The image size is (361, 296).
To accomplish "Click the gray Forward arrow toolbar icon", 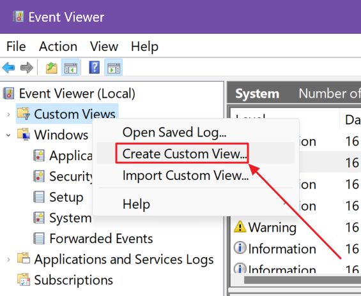I will [27, 68].
